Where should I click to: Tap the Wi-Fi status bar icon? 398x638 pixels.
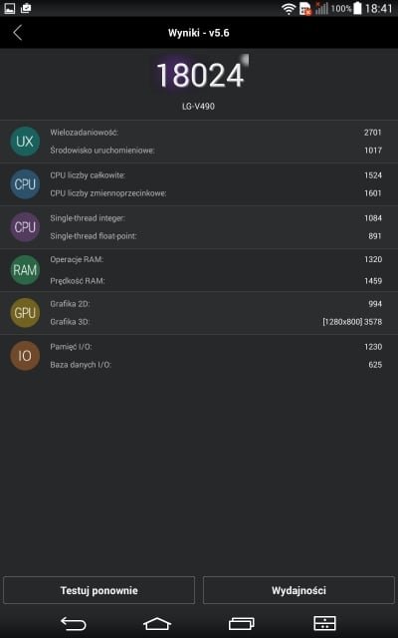pyautogui.click(x=289, y=9)
